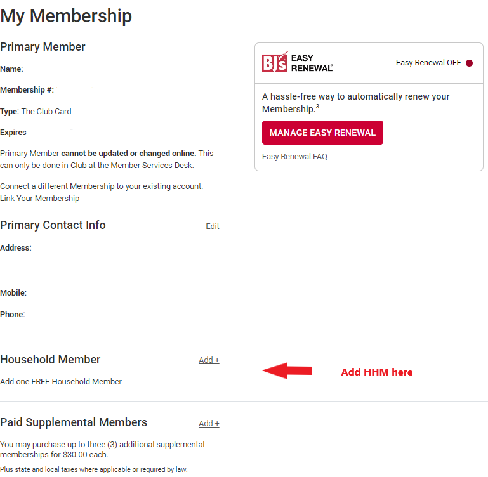Click the footnote 3 superscript after Membership

coord(317,107)
